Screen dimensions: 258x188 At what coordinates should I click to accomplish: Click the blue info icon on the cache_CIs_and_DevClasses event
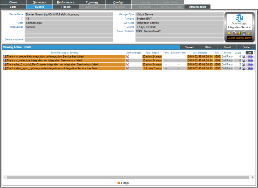tap(251, 65)
